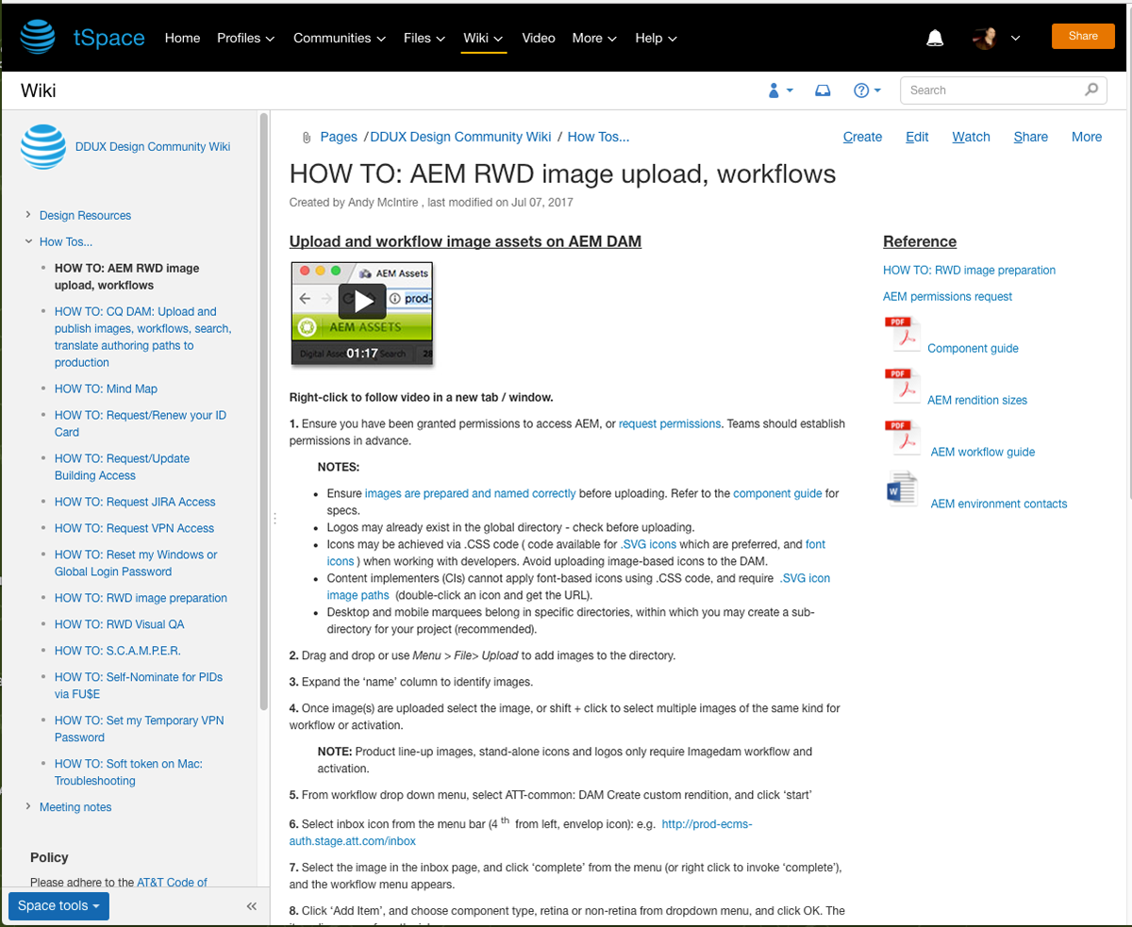This screenshot has width=1132, height=927.
Task: Open the Profiles dropdown menu
Action: coord(245,38)
